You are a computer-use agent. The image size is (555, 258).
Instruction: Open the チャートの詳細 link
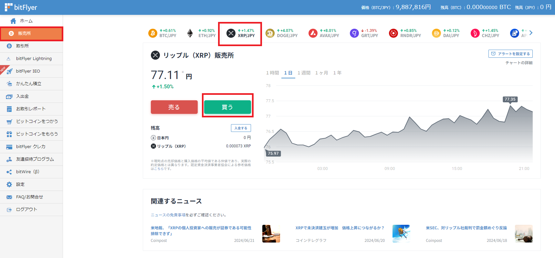tap(519, 63)
